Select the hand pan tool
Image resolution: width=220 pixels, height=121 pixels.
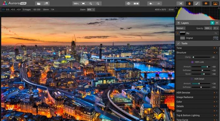(189, 3)
